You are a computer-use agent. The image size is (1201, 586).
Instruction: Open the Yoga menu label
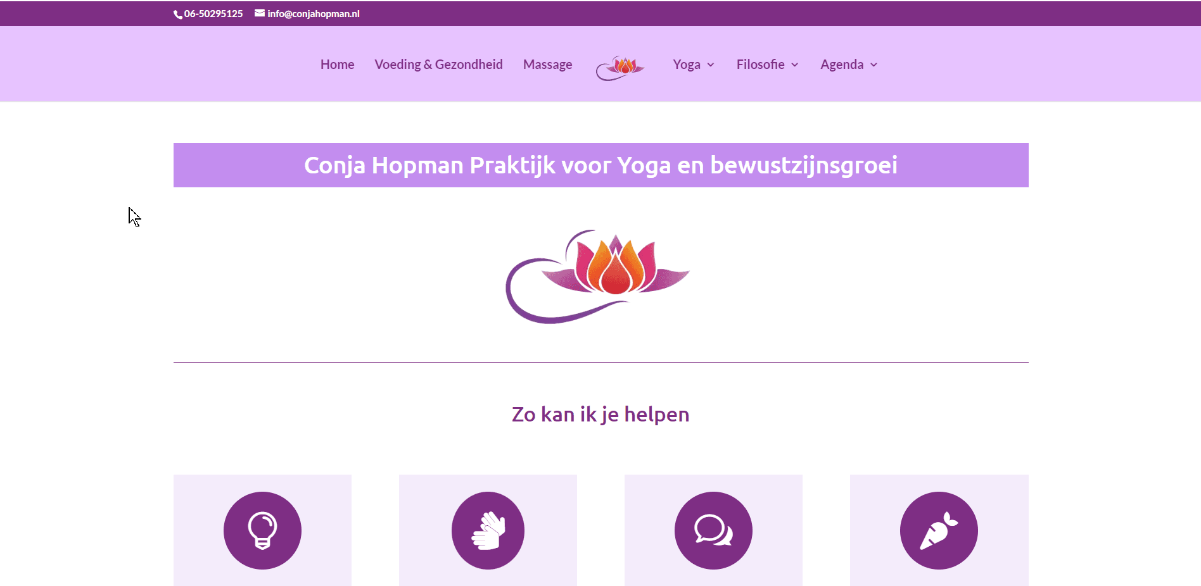tap(687, 65)
